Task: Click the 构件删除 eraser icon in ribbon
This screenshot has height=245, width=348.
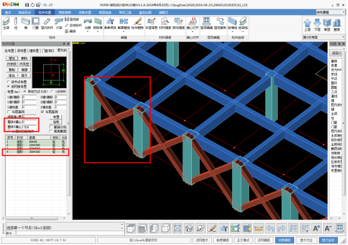Action: pos(137,23)
